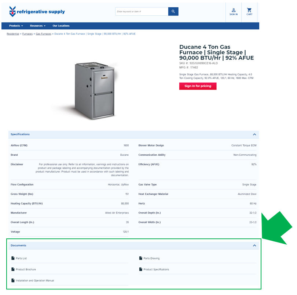Open the Product Specifications document link

(x=156, y=269)
